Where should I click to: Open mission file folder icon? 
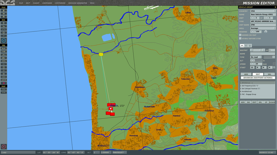click(x=4, y=14)
